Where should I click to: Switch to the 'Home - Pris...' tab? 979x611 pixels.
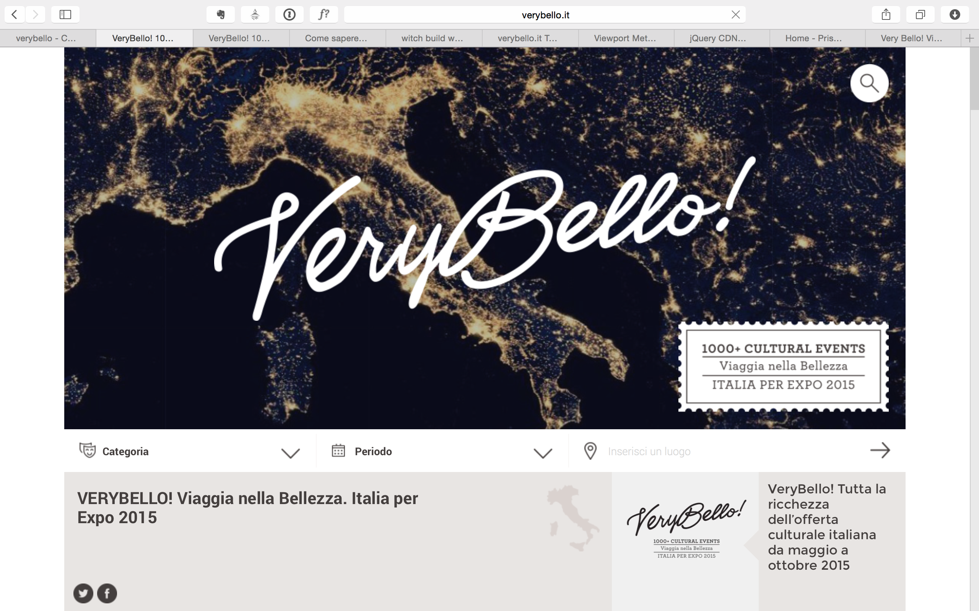coord(817,39)
